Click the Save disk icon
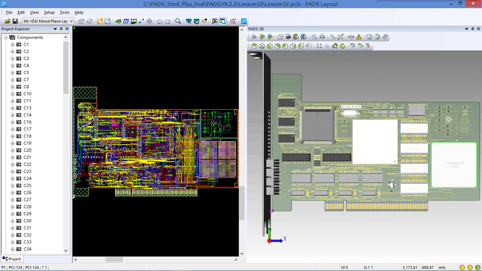 point(15,21)
